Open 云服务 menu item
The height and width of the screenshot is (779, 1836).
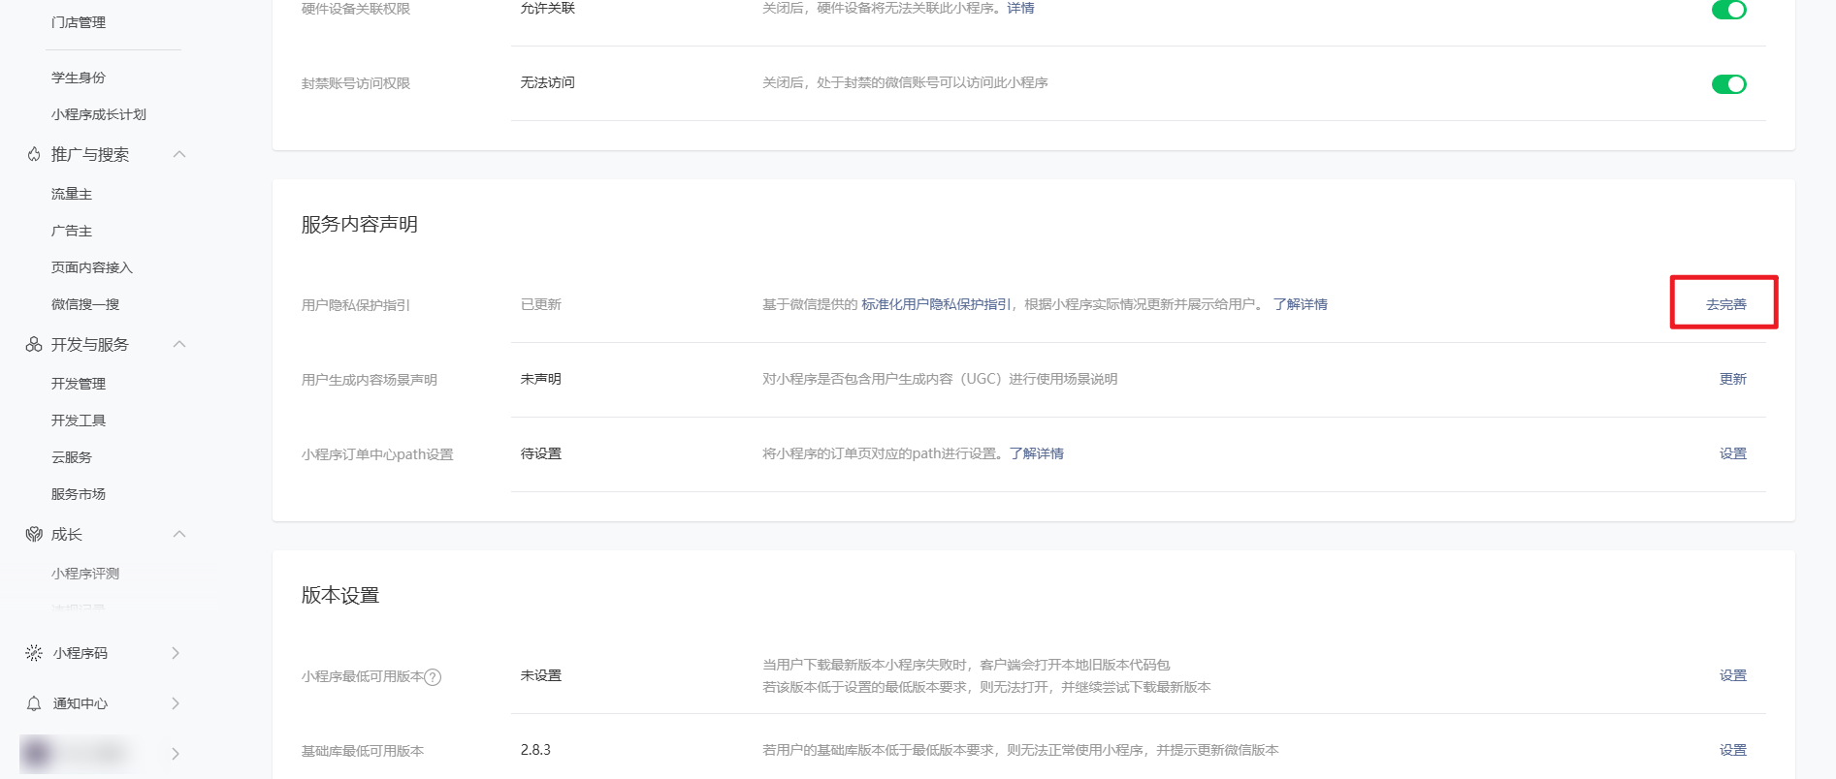click(72, 457)
